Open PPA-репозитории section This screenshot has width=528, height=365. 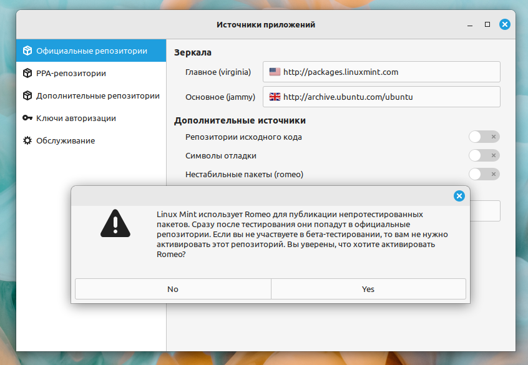click(91, 73)
